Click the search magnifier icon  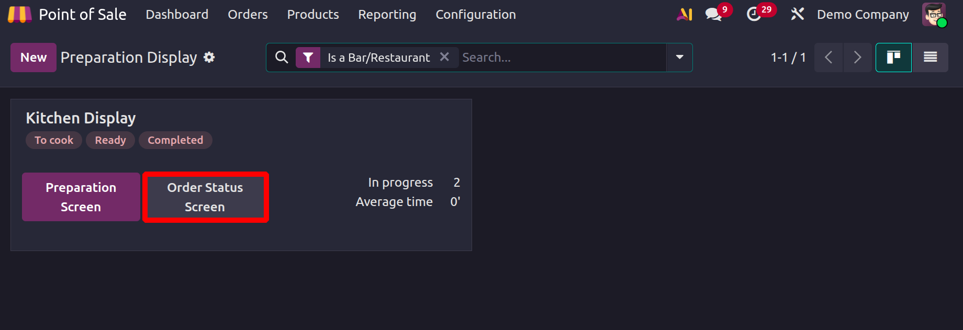[282, 57]
